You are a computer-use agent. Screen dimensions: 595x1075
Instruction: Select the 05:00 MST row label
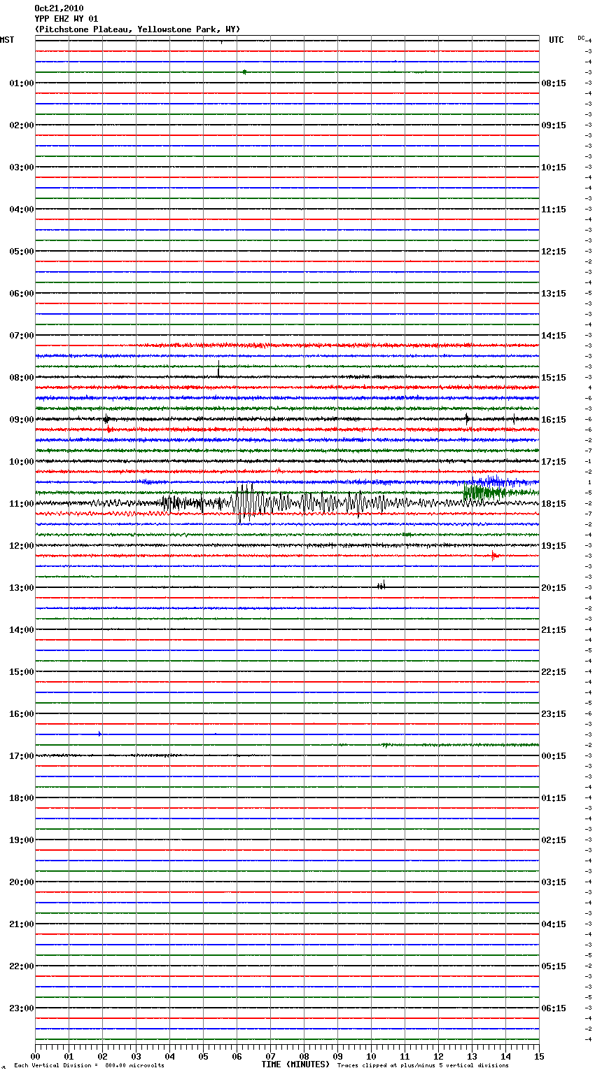click(x=22, y=252)
